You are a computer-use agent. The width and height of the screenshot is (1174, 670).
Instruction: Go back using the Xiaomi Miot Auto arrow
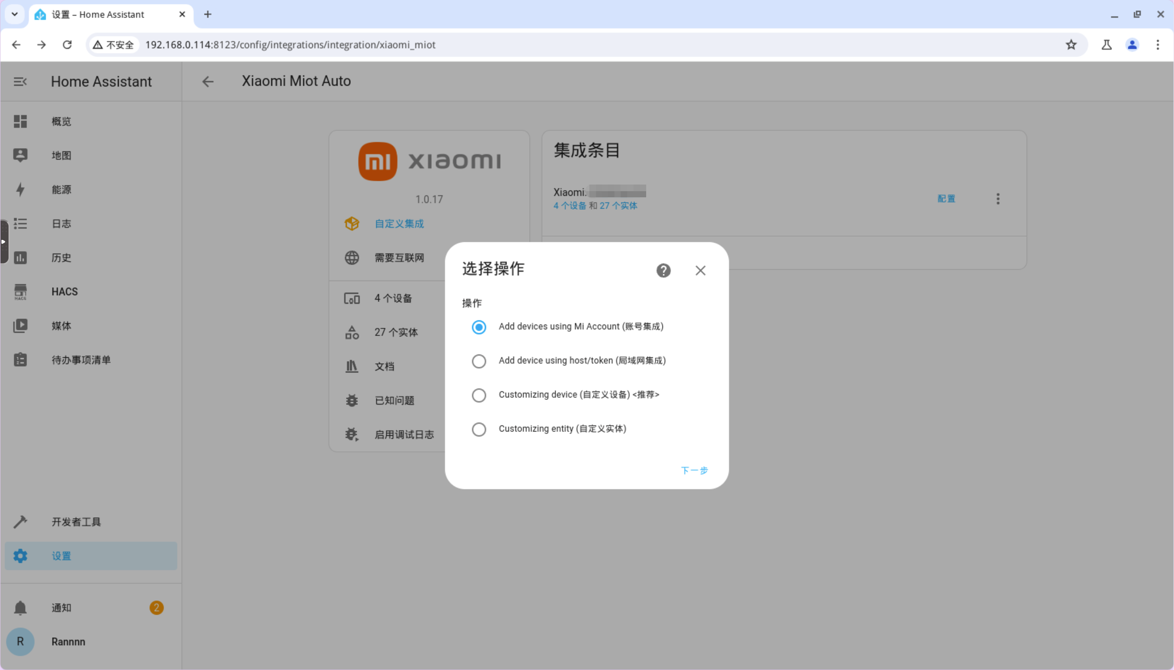click(x=208, y=81)
